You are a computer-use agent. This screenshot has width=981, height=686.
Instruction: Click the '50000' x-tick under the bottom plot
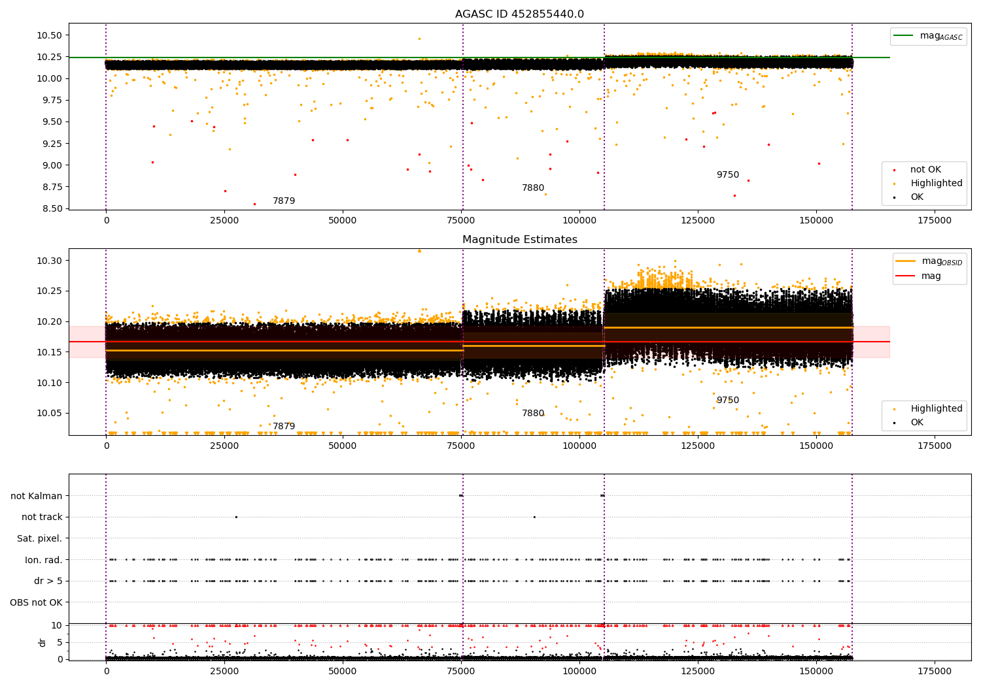point(343,671)
